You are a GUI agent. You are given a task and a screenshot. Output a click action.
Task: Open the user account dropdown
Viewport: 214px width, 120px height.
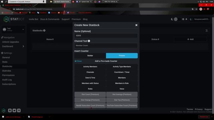click(x=200, y=19)
